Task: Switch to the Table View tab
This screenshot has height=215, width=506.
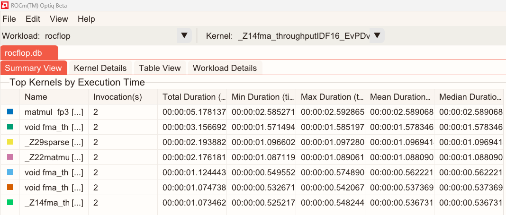Action: click(160, 68)
